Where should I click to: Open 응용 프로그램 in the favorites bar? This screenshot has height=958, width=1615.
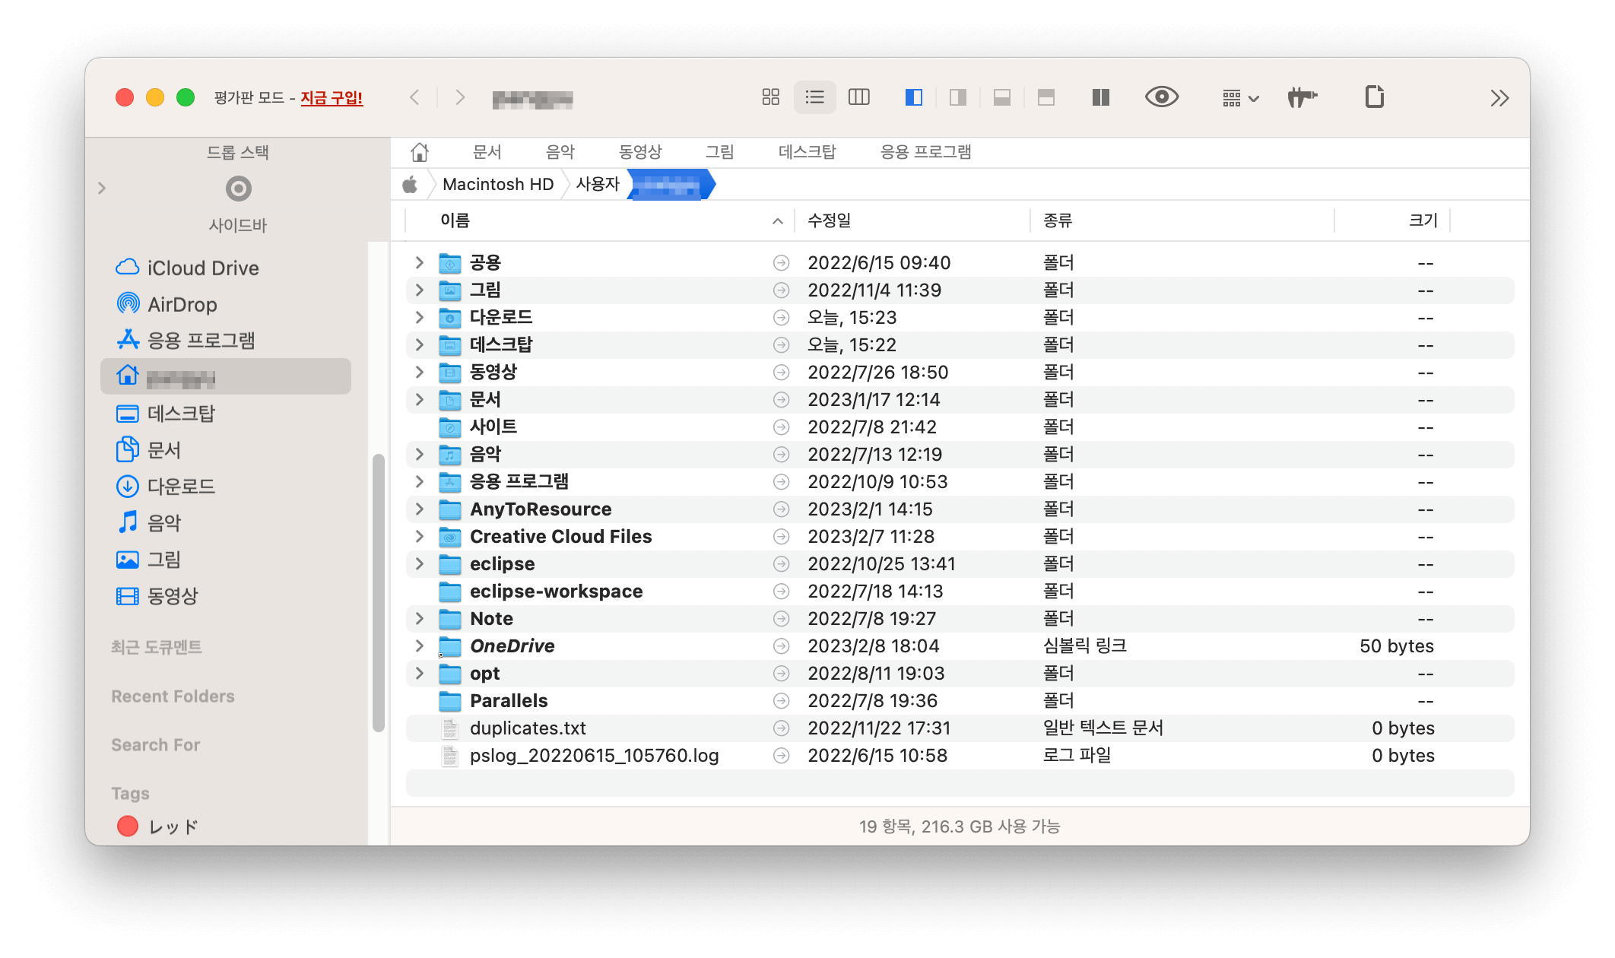click(x=925, y=152)
